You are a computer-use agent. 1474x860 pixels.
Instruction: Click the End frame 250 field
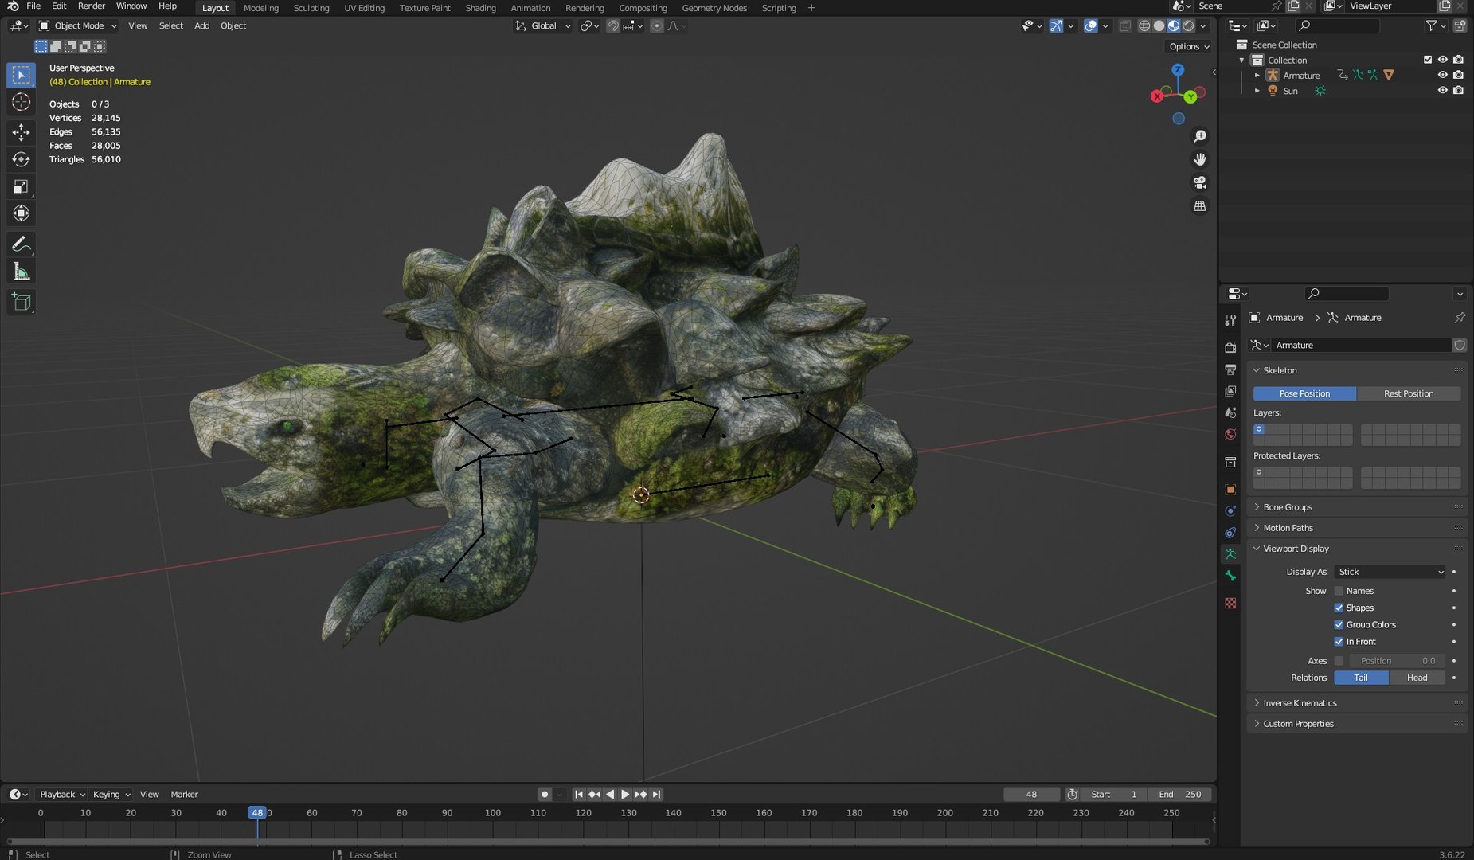[1180, 794]
